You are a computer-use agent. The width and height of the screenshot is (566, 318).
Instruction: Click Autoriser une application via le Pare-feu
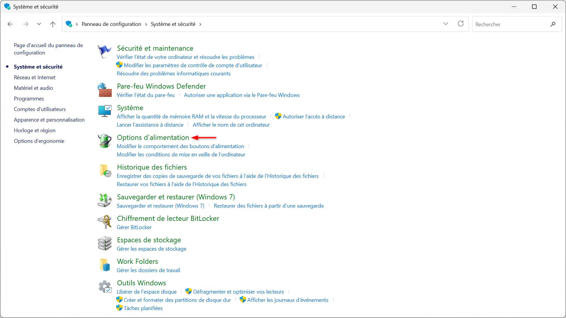coord(242,95)
